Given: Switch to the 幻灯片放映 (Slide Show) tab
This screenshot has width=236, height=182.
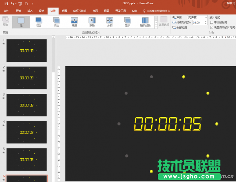Looking at the screenshot, I should [80, 11].
